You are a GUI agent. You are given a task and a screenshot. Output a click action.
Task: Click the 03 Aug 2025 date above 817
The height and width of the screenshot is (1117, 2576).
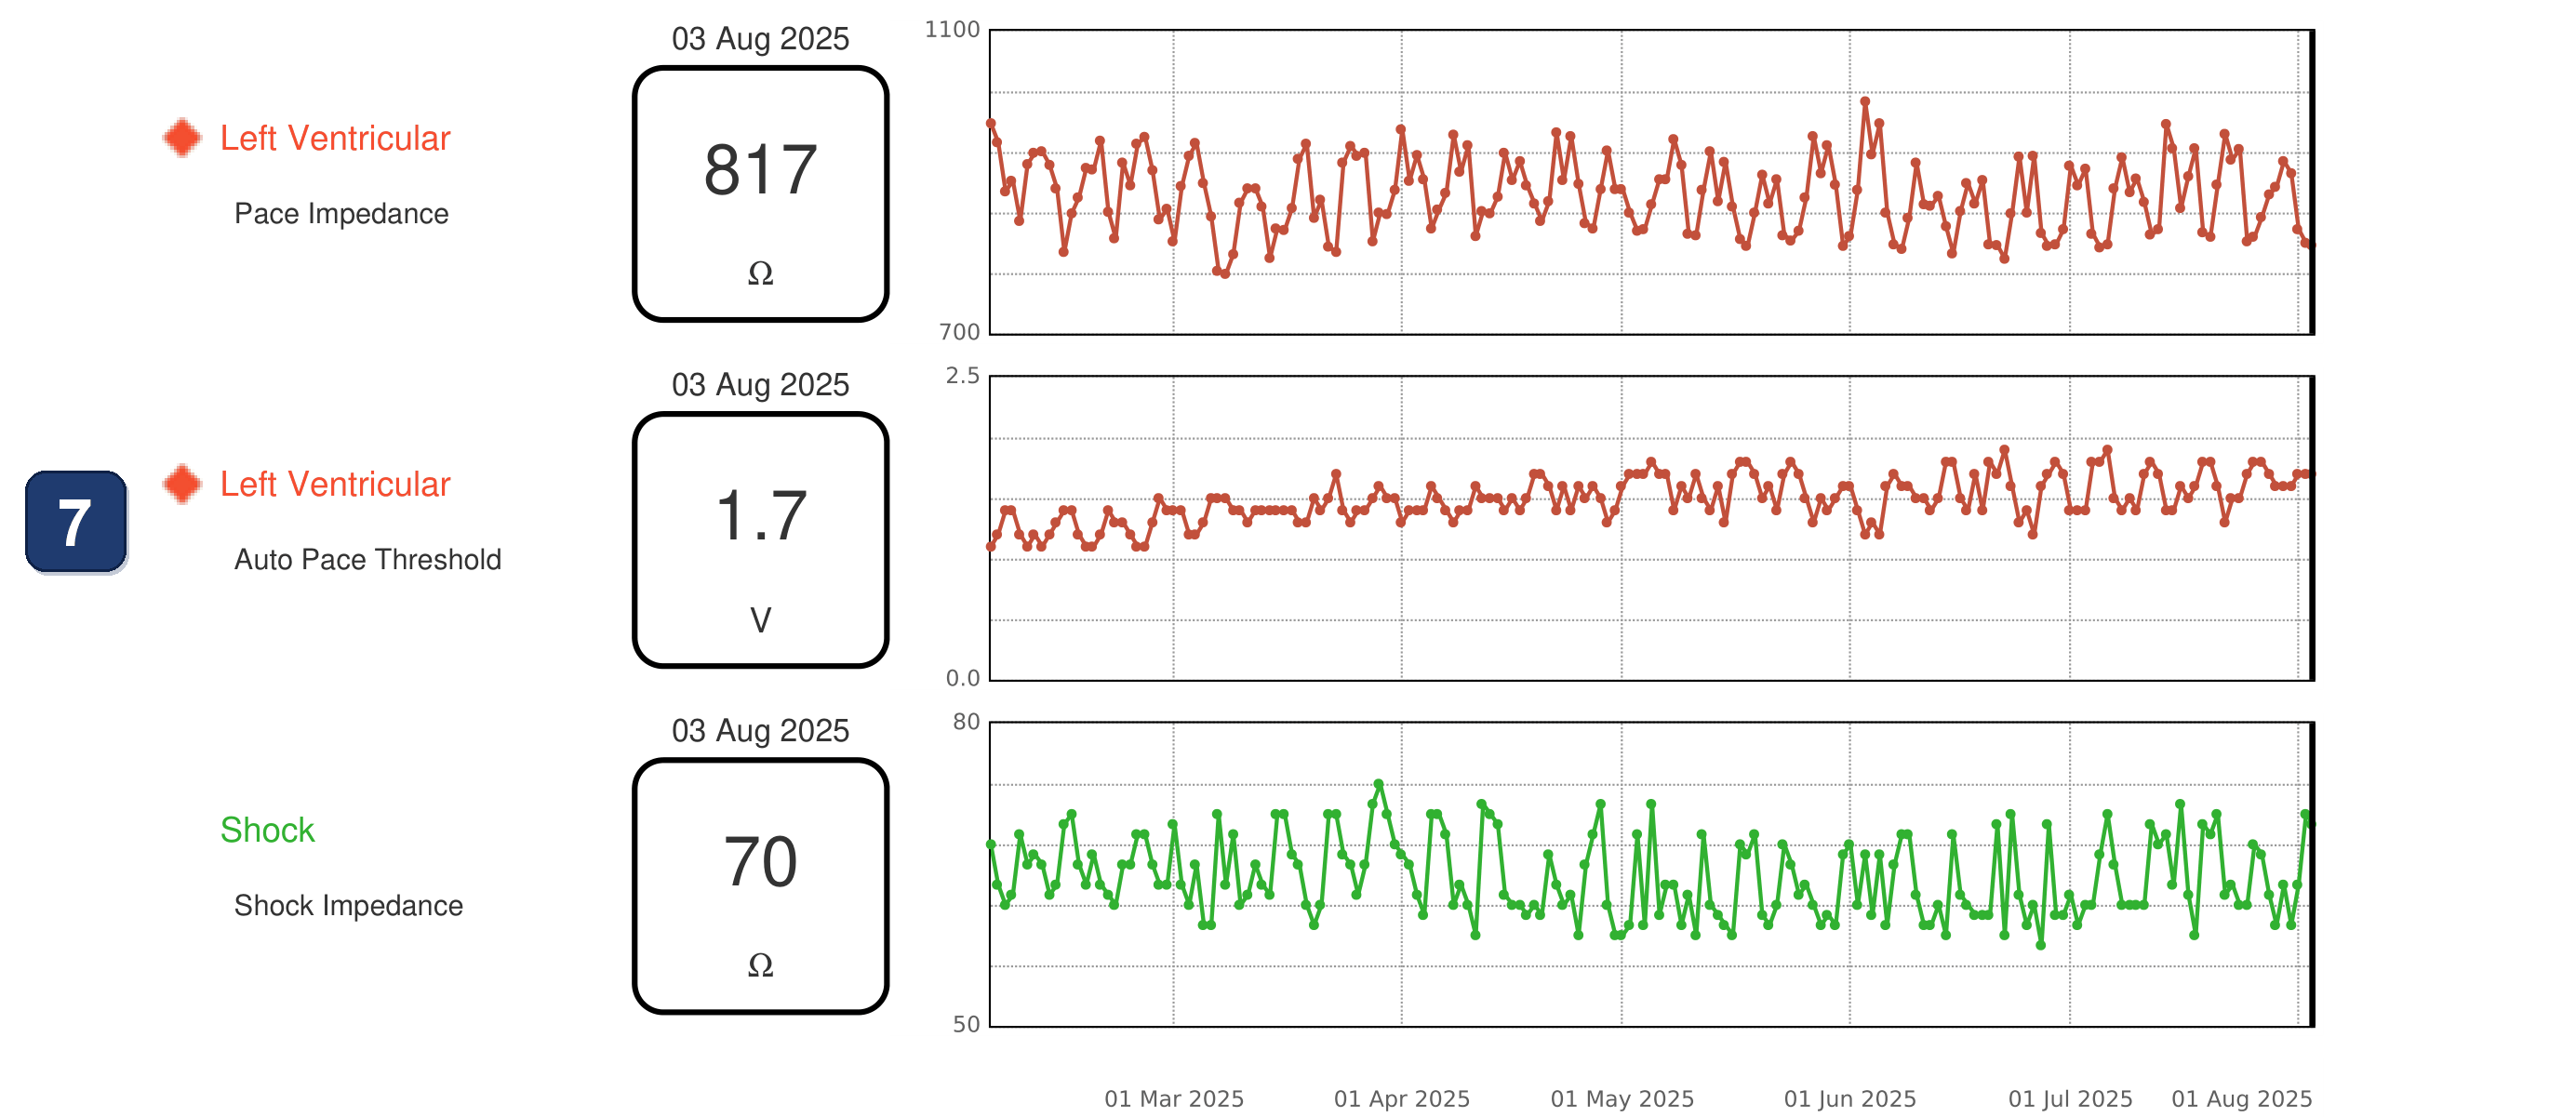click(760, 38)
